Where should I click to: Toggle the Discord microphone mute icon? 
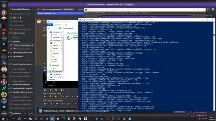25,114
